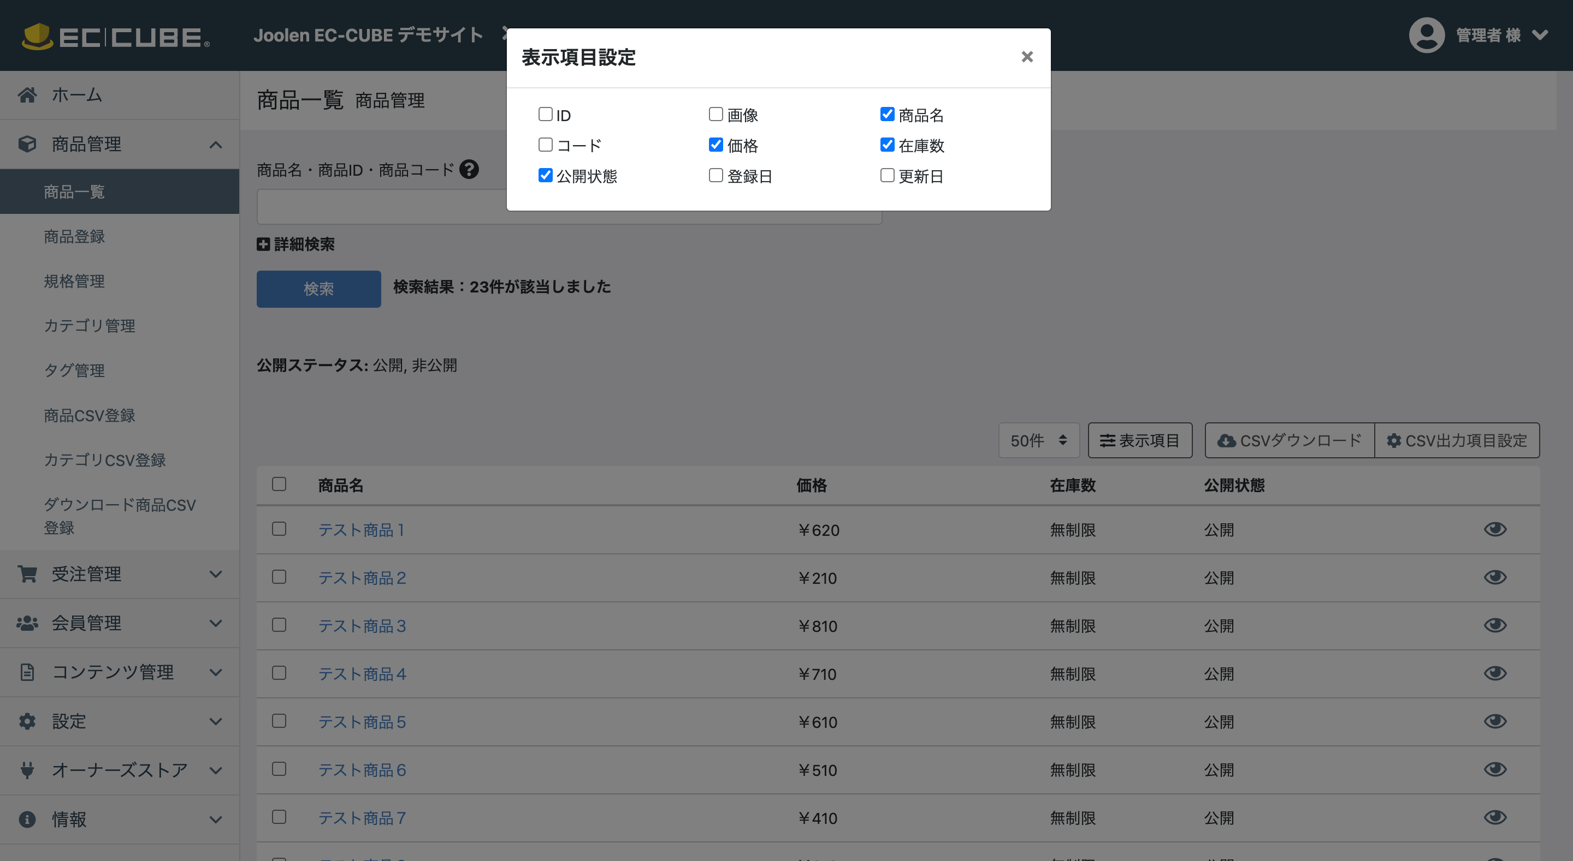1573x861 pixels.
Task: Click the EC-CUBE logo icon
Action: click(x=37, y=36)
